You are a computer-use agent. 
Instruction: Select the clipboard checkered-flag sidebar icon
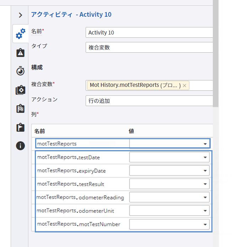(20, 109)
